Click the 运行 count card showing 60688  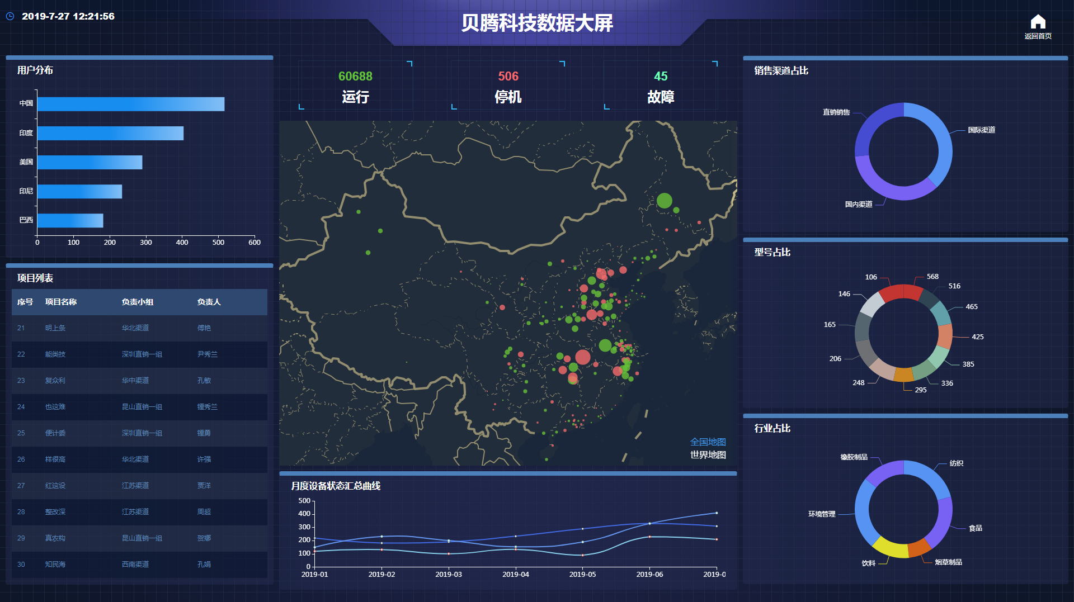click(x=355, y=86)
